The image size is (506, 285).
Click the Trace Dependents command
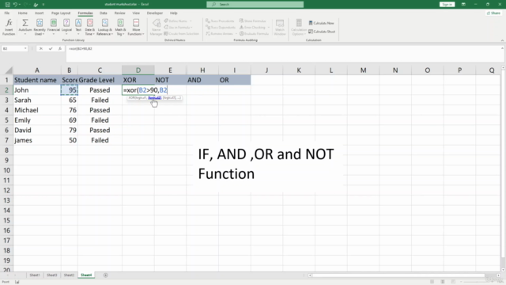click(221, 28)
